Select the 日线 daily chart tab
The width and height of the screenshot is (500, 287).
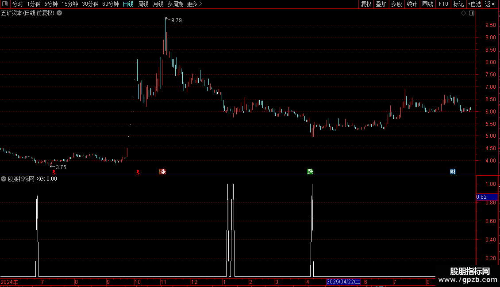128,4
